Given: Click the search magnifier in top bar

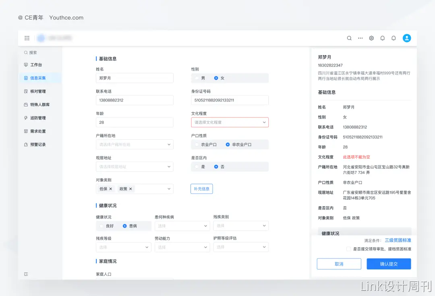Looking at the screenshot, I should coord(349,38).
